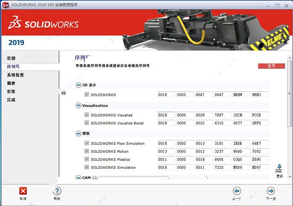Viewport: 293px width, 206px height.
Task: Select 序列号 step in sidebar
Action: [x=13, y=66]
